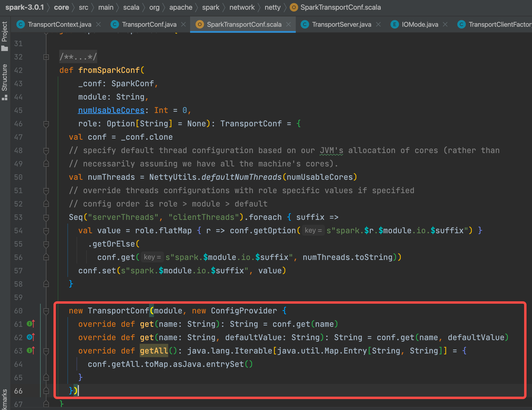Navigate to core in breadcrumb

(x=61, y=7)
